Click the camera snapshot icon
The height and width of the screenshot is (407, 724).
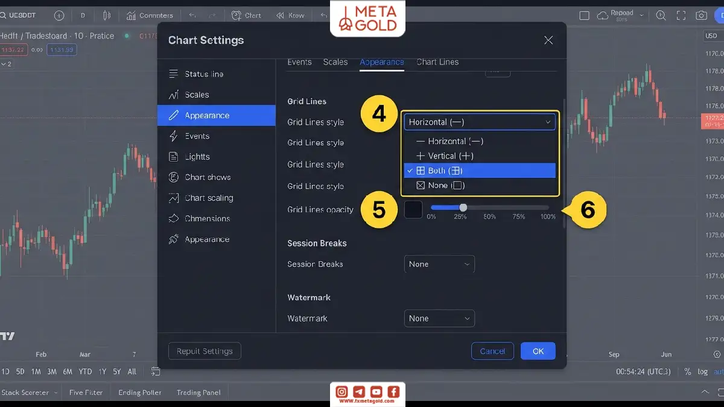coord(701,16)
